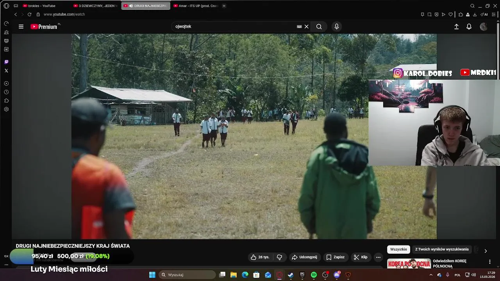This screenshot has width=500, height=281.
Task: Dislike the video
Action: click(279, 257)
